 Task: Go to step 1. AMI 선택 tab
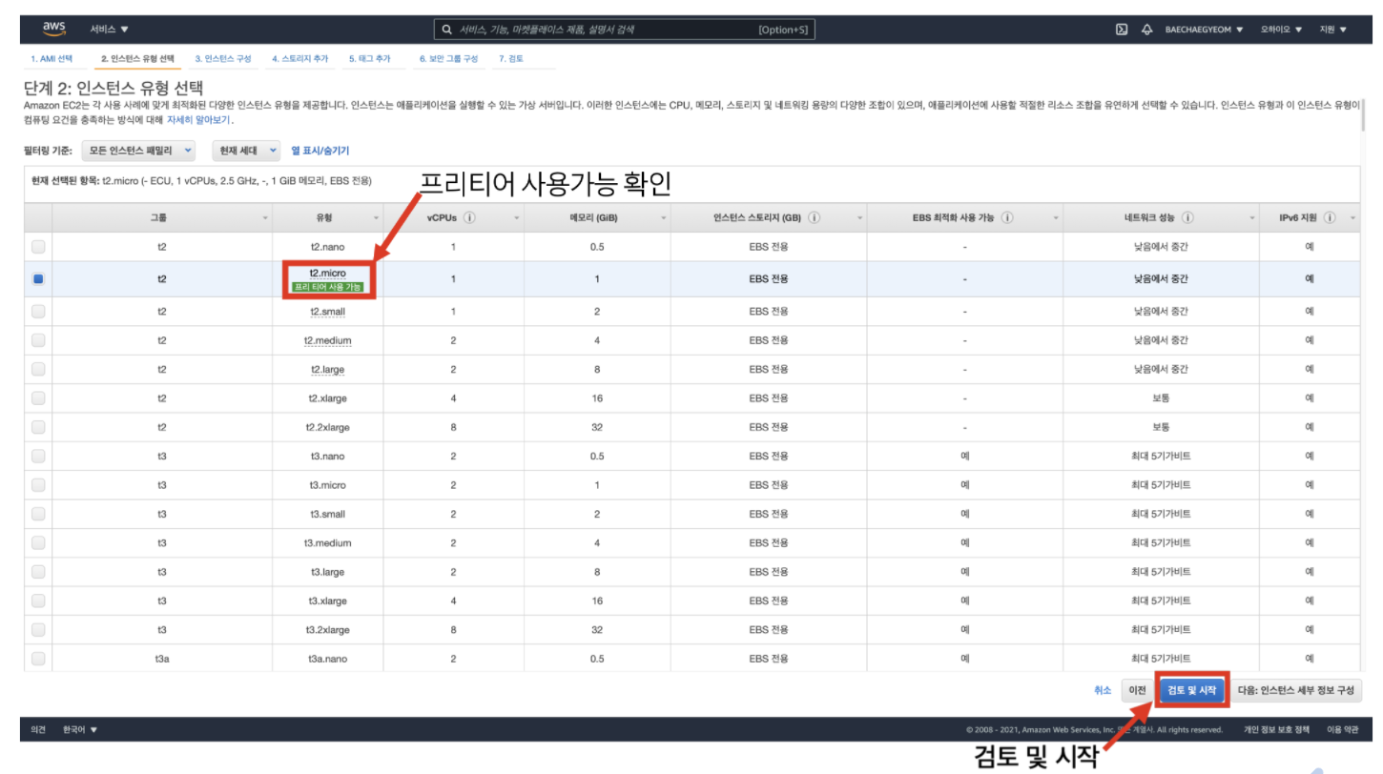52,59
